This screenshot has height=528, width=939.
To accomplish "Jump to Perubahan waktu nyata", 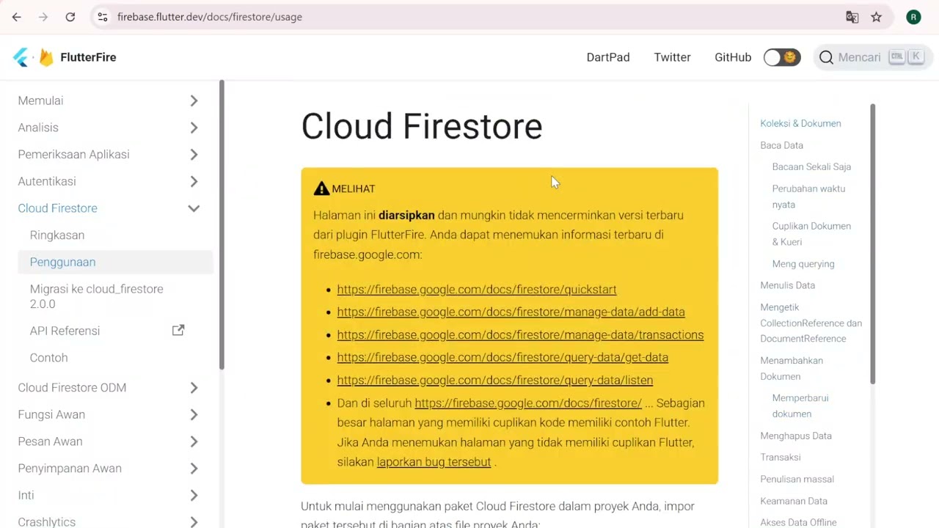I will [x=808, y=197].
